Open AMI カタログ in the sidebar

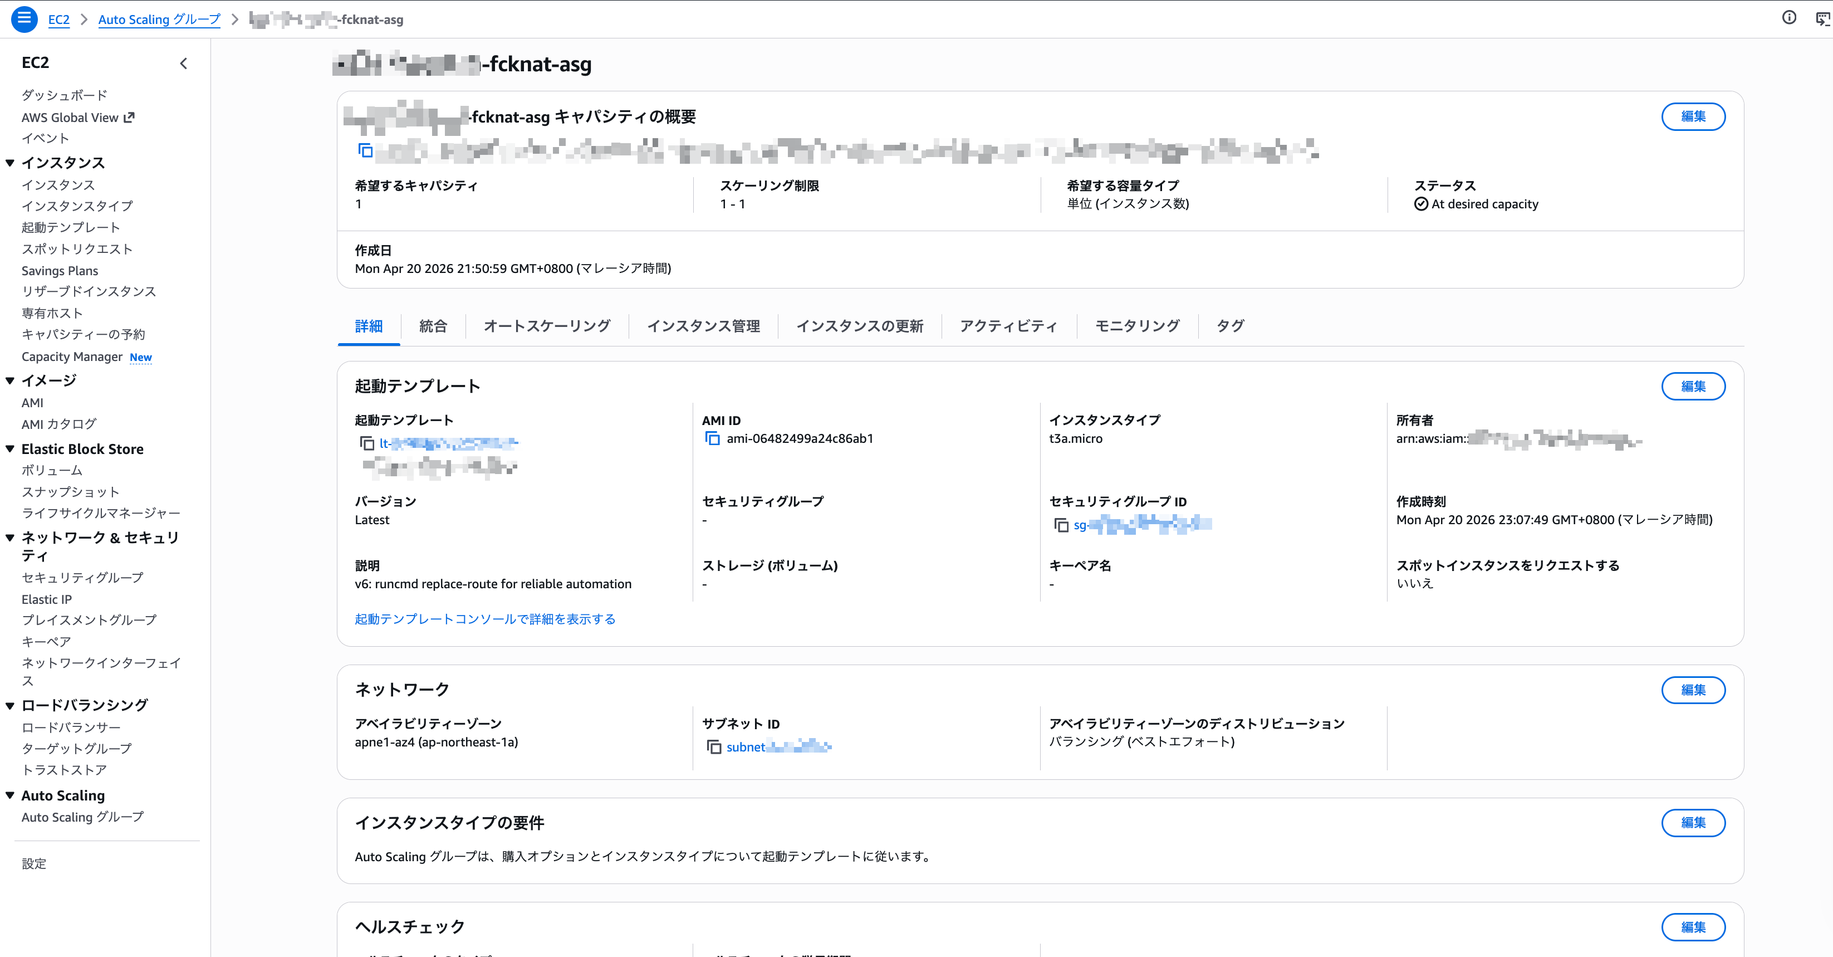click(x=59, y=424)
